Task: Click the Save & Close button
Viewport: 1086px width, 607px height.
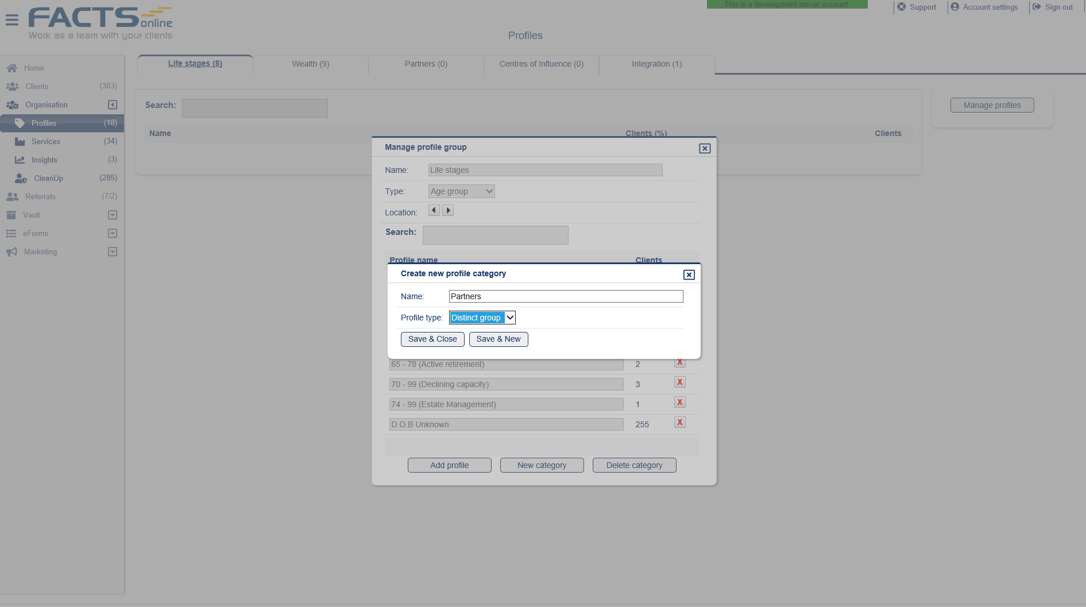Action: pos(432,339)
